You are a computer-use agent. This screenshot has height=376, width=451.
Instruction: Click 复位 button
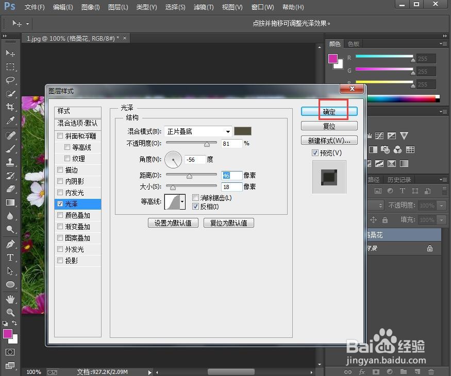click(x=329, y=126)
